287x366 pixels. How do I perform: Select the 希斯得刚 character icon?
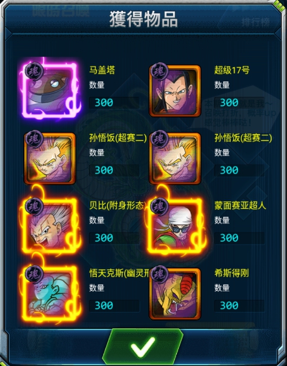click(x=175, y=294)
